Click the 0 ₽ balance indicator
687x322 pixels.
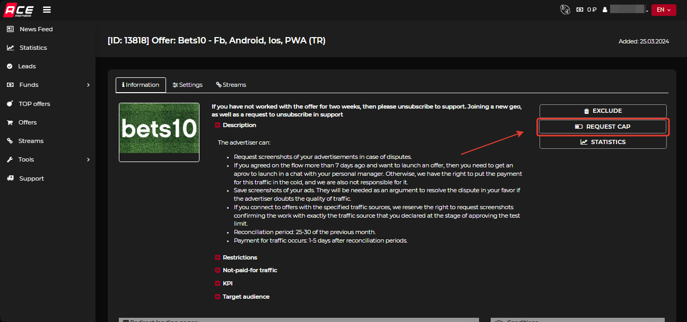tap(586, 10)
